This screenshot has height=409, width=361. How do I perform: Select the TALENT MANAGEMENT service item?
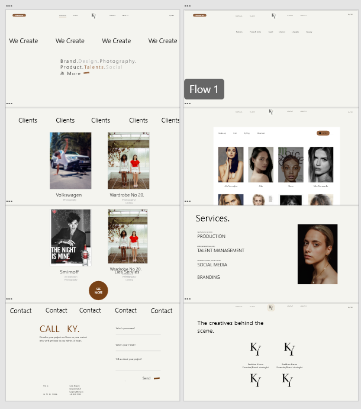[x=221, y=250]
